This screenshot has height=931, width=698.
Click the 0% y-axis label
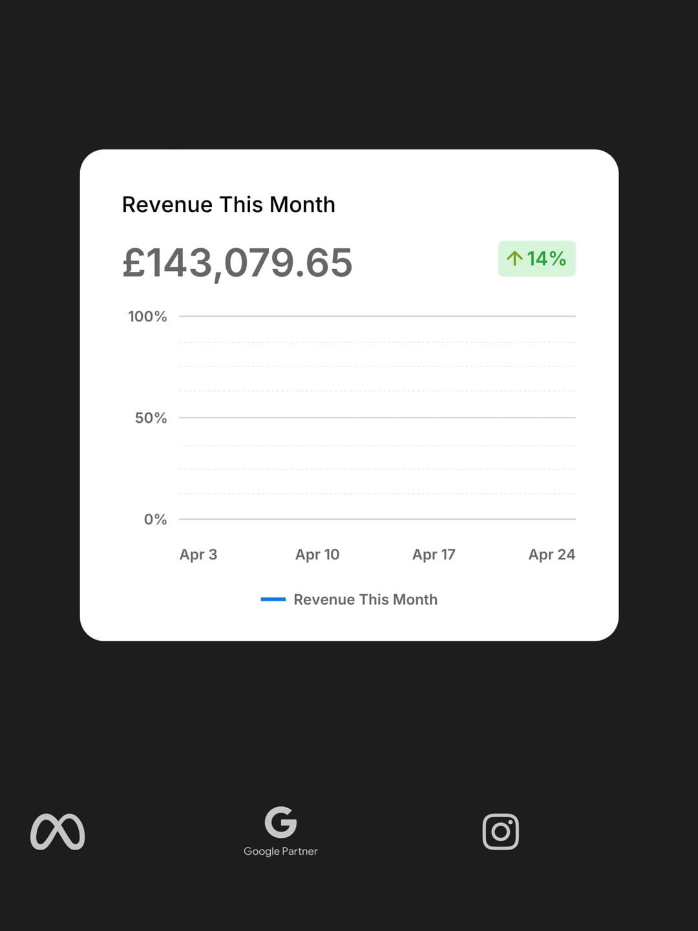(x=155, y=519)
